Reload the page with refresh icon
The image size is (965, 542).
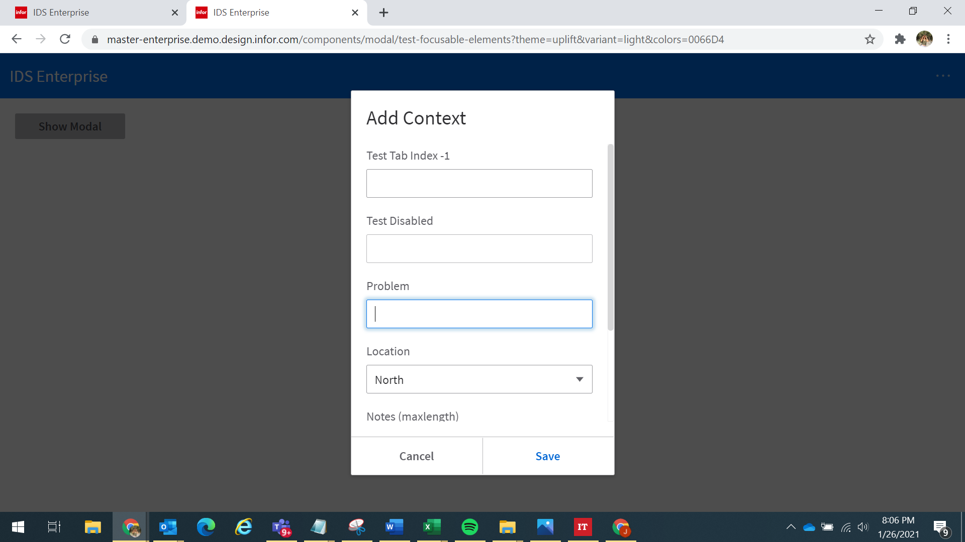[65, 39]
